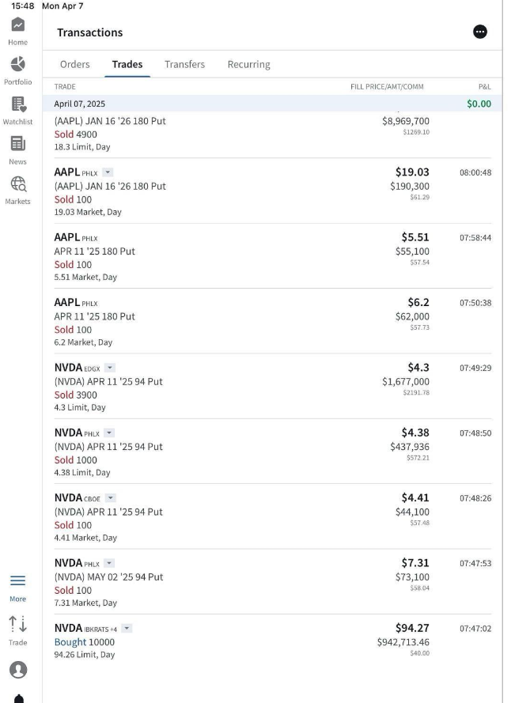This screenshot has width=511, height=703.
Task: Switch to the Orders tab
Action: (75, 64)
